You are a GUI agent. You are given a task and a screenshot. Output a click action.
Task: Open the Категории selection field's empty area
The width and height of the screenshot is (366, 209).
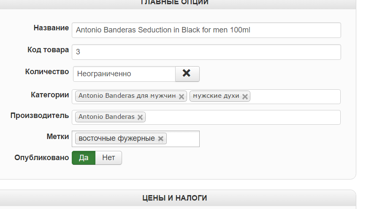(x=295, y=96)
